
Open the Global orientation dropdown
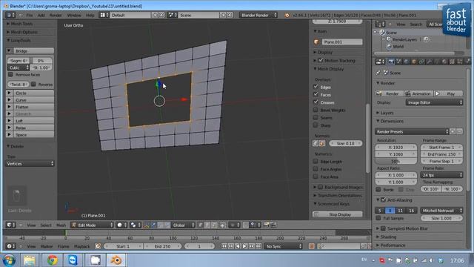184,225
